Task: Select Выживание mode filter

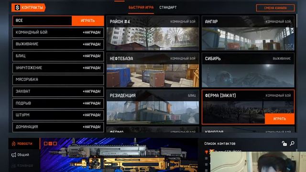Action: point(58,44)
